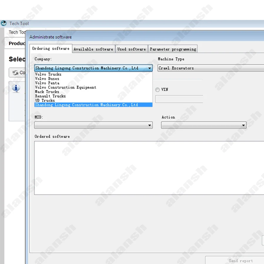Switch to the Available software tab

tap(94, 49)
